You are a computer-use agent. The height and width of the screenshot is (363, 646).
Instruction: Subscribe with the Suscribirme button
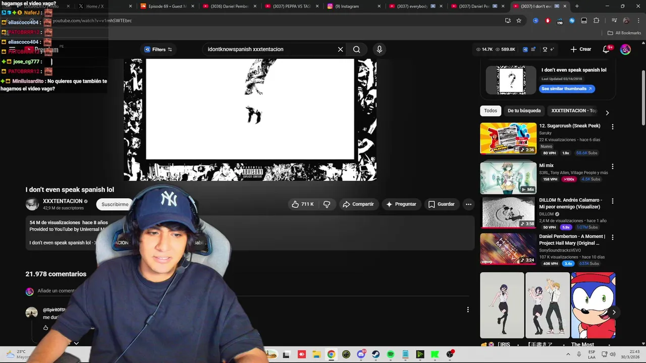tap(115, 204)
